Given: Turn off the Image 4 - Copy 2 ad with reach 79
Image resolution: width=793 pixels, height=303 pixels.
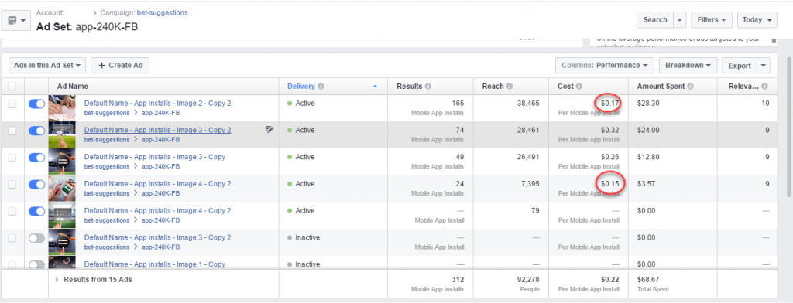Looking at the screenshot, I should click(37, 211).
